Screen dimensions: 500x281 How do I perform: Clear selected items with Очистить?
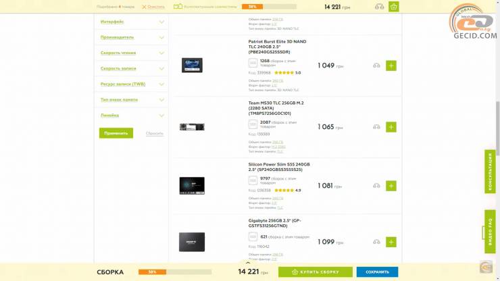pyautogui.click(x=153, y=7)
